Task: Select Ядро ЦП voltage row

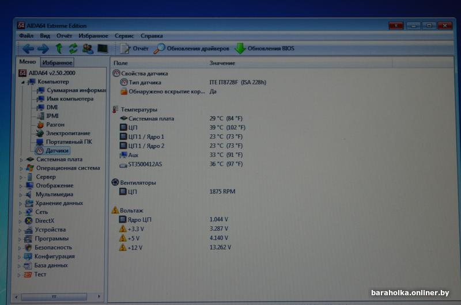Action: 173,220
